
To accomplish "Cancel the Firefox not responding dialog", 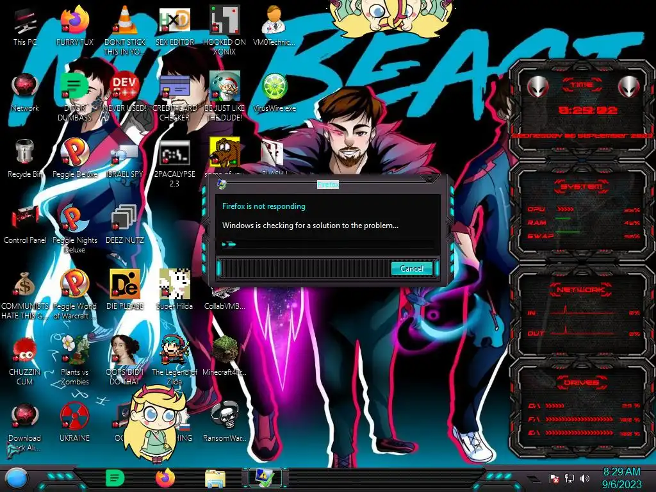I will [x=412, y=268].
